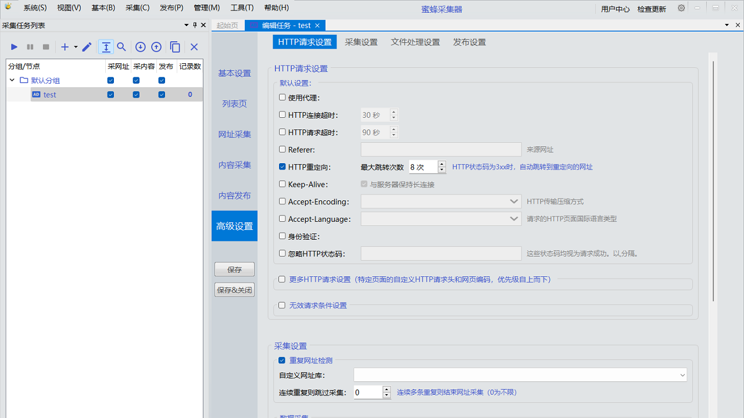Enable the 使用代理 checkbox

pos(282,98)
